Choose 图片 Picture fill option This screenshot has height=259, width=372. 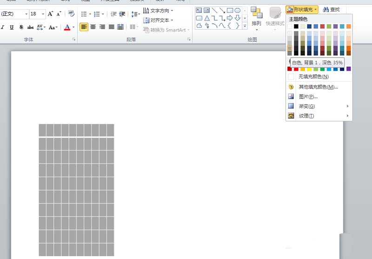(x=319, y=97)
